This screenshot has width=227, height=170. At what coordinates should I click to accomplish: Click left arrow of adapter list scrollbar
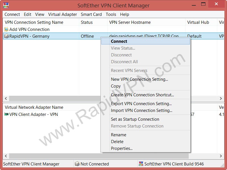(6, 156)
